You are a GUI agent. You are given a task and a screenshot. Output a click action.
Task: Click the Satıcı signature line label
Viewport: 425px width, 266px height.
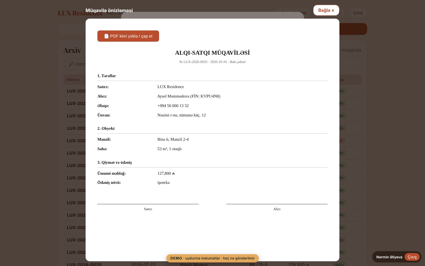point(148,209)
